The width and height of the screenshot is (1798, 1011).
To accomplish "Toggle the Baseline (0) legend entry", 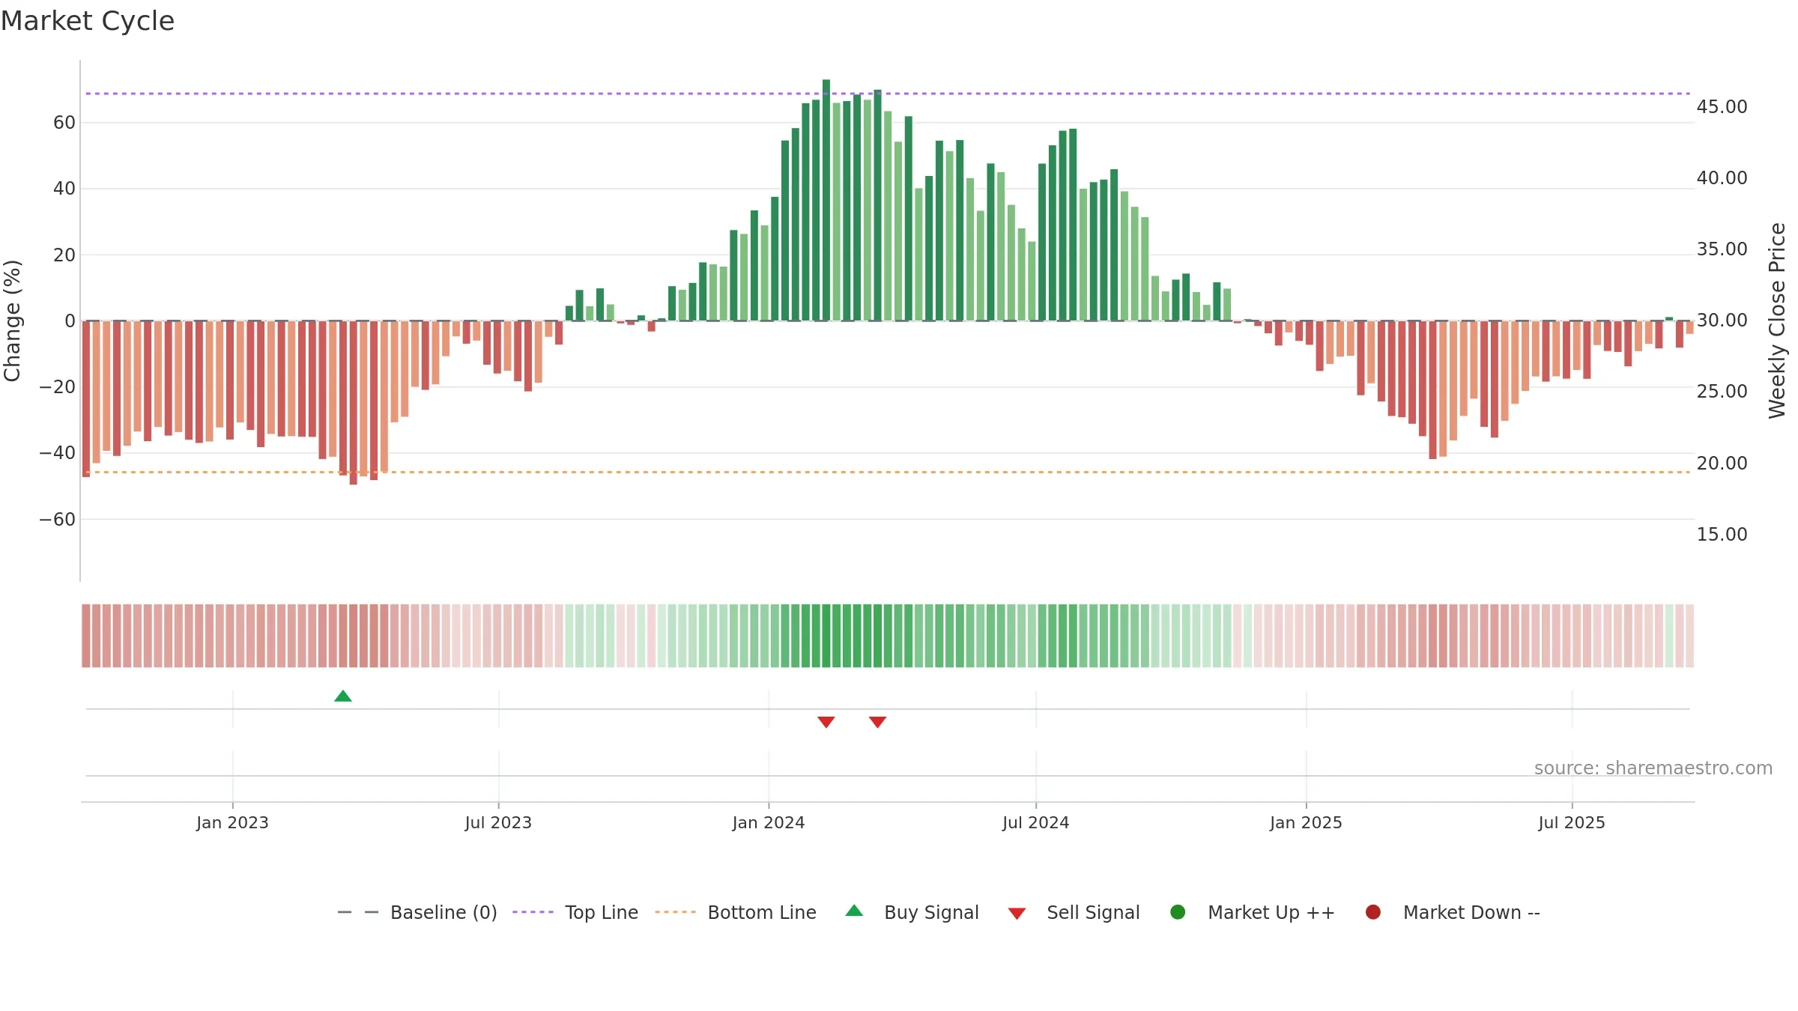I will click(x=417, y=912).
